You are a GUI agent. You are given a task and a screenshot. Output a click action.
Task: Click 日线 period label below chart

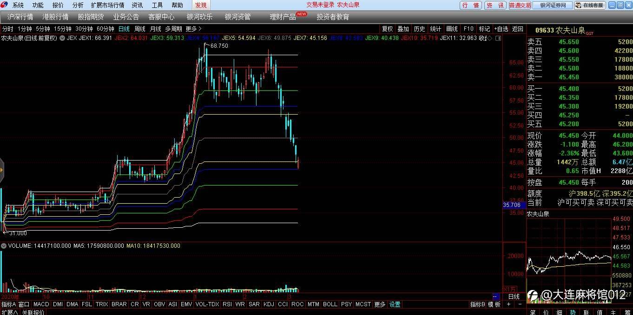pyautogui.click(x=514, y=296)
